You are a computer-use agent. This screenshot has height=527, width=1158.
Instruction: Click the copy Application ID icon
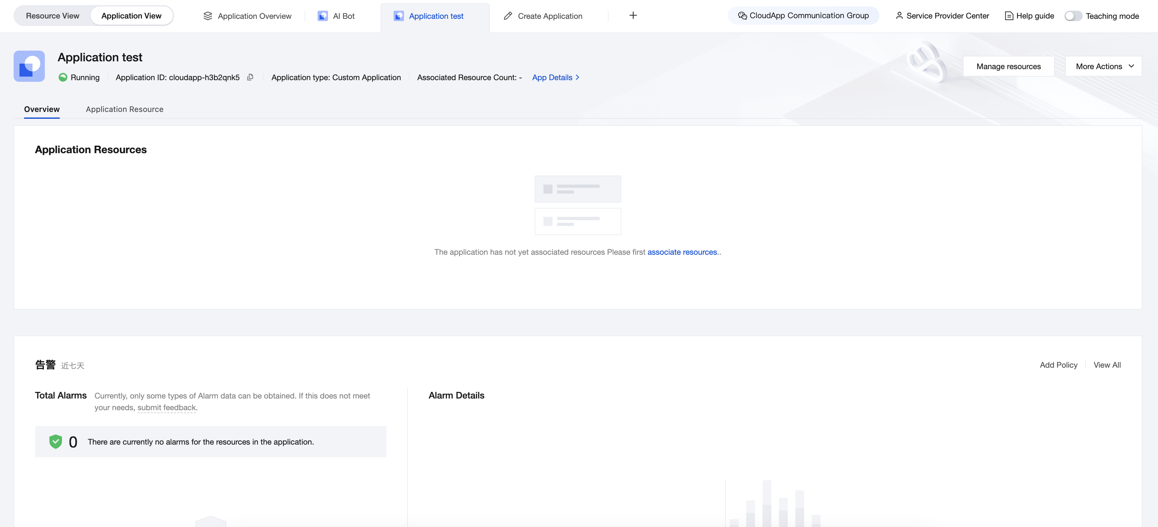click(x=250, y=77)
